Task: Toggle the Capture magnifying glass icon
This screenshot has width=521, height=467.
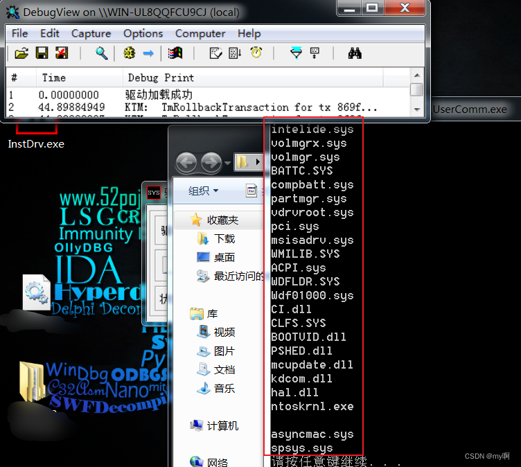Action: click(102, 53)
